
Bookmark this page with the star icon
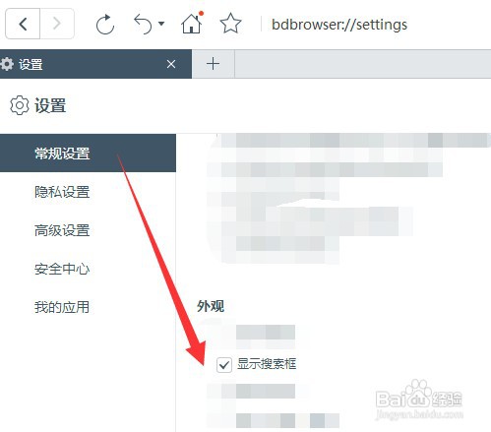tap(230, 24)
